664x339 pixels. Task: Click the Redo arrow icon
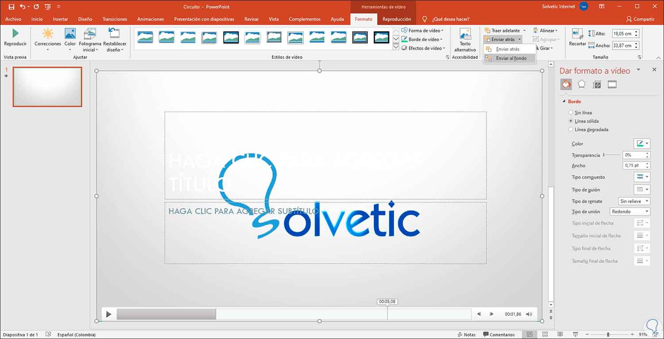point(36,7)
